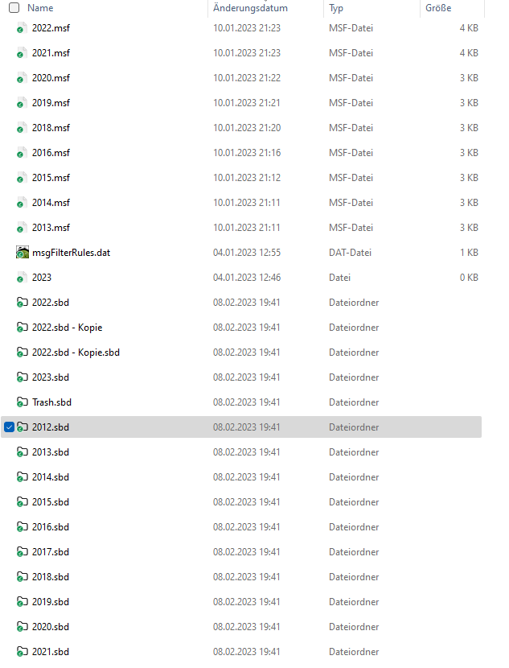
Task: Select the 2016.msf file name
Action: tap(51, 153)
